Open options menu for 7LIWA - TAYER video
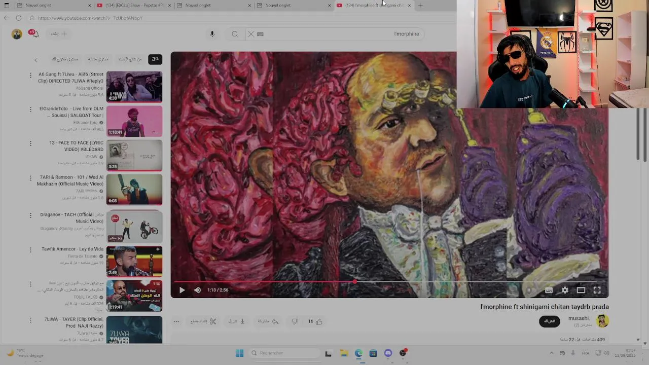This screenshot has height=365, width=649. pos(30,320)
